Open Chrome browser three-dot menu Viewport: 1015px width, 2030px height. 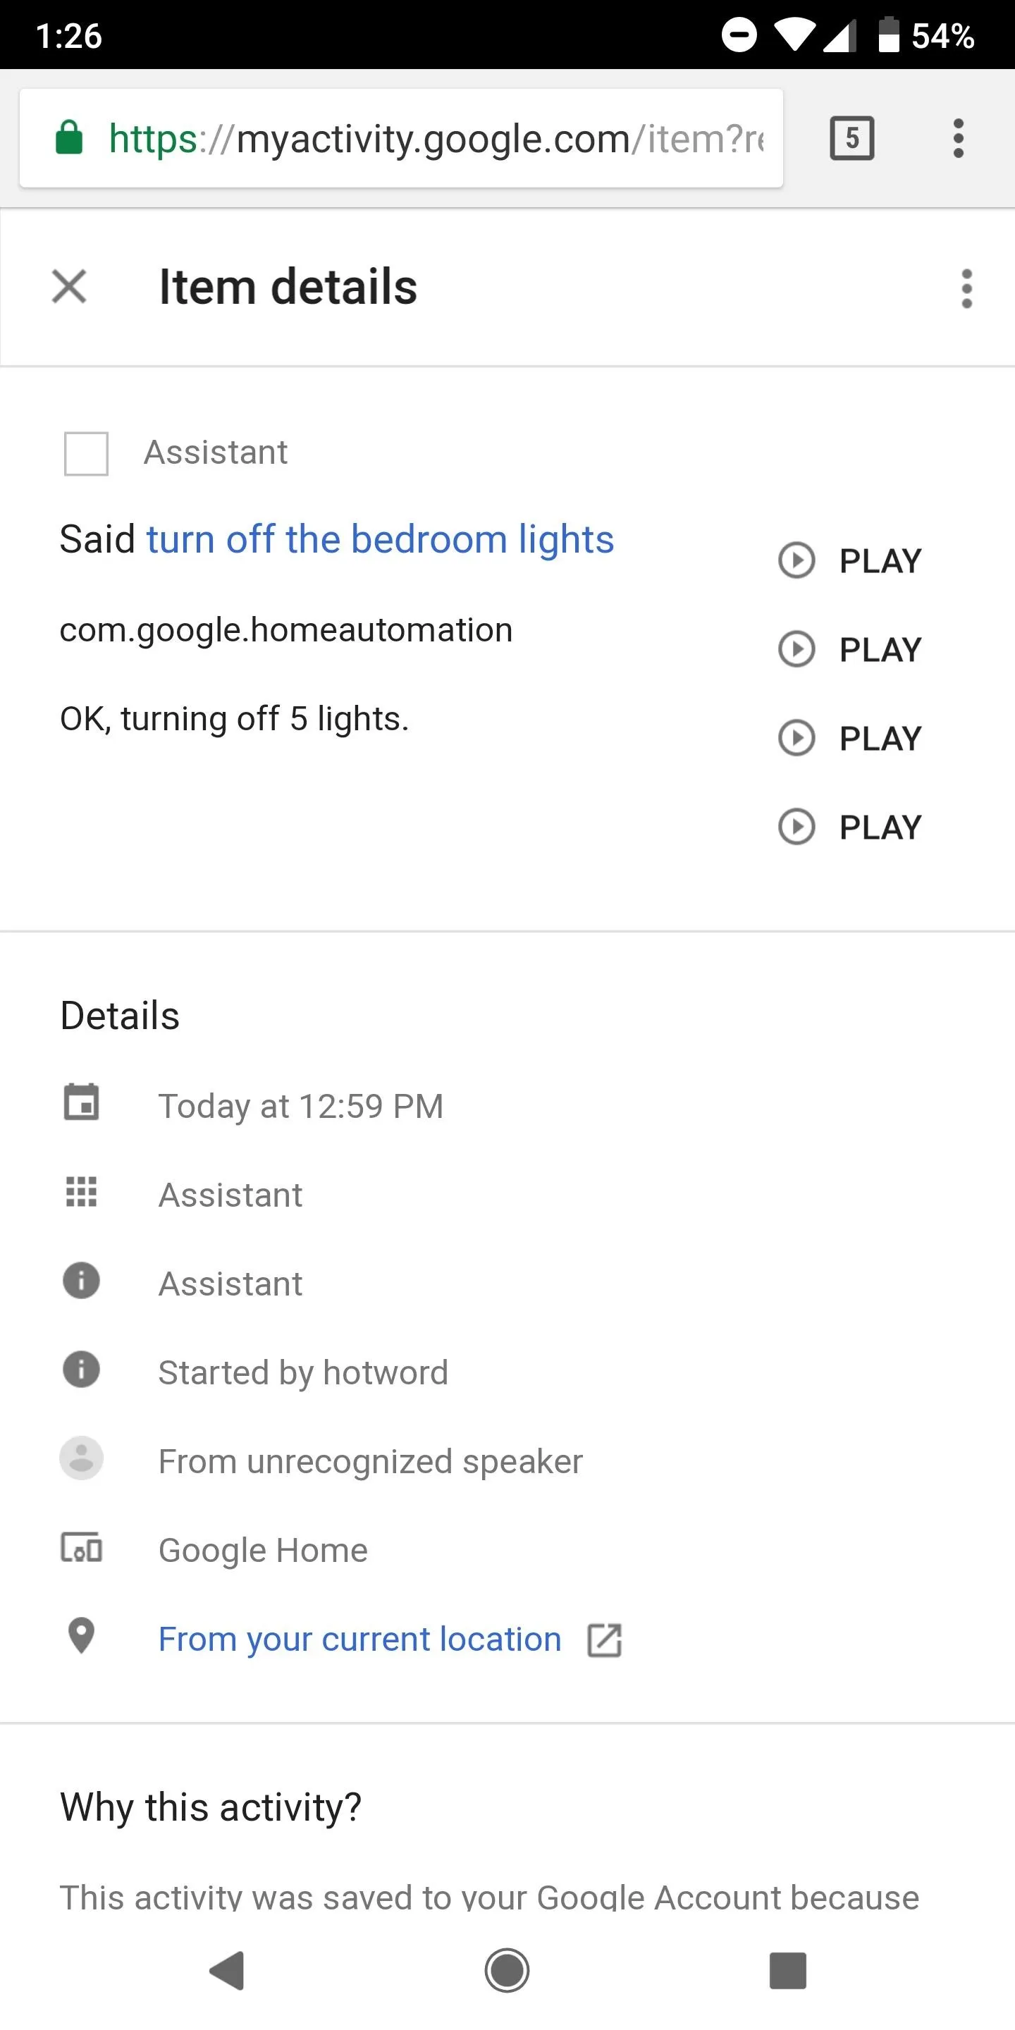[x=959, y=139]
